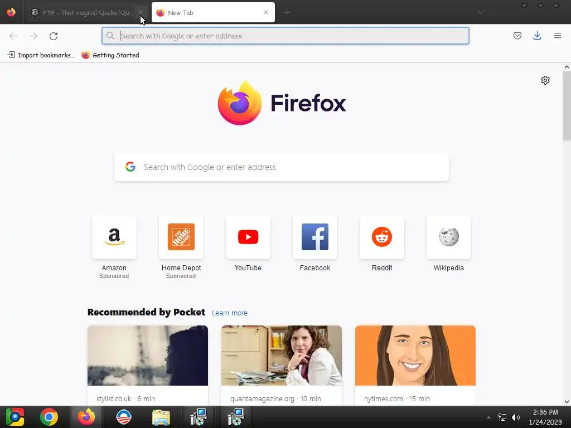Close the FTE Quake tab
This screenshot has height=428, width=571.
coord(141,12)
